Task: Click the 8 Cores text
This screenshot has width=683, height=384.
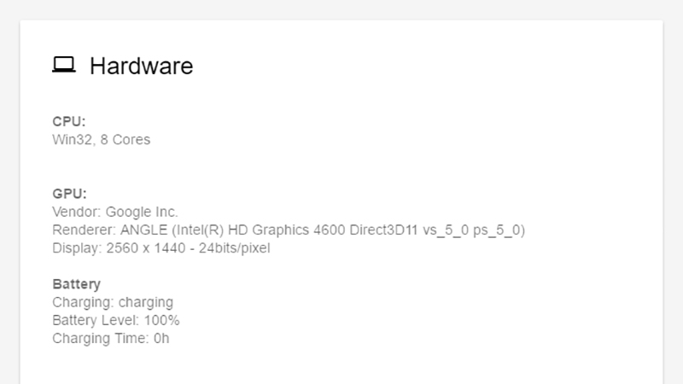Action: [x=126, y=140]
